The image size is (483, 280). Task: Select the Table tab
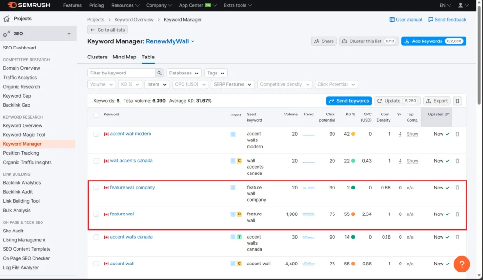pos(148,57)
